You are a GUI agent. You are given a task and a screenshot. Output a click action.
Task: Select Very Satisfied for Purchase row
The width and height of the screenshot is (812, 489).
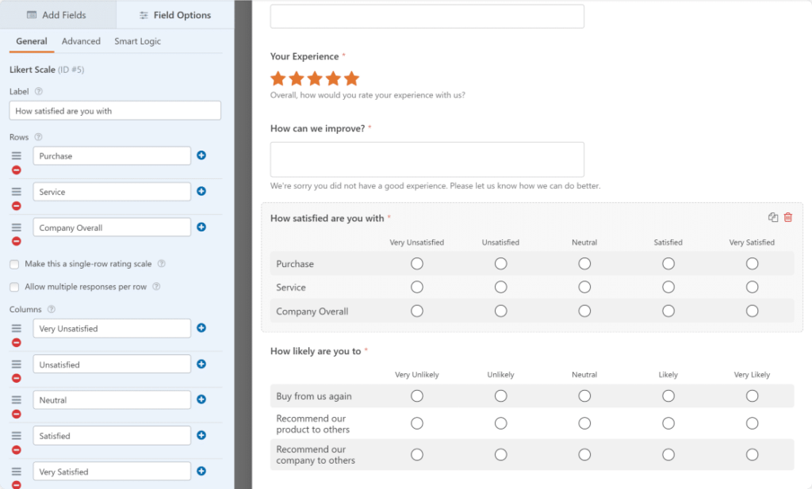tap(752, 264)
